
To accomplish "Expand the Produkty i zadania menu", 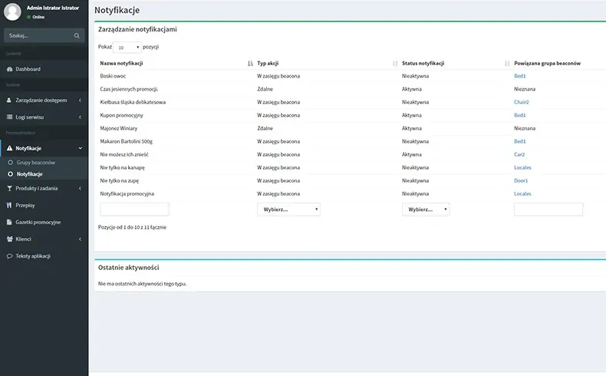I will coord(44,188).
